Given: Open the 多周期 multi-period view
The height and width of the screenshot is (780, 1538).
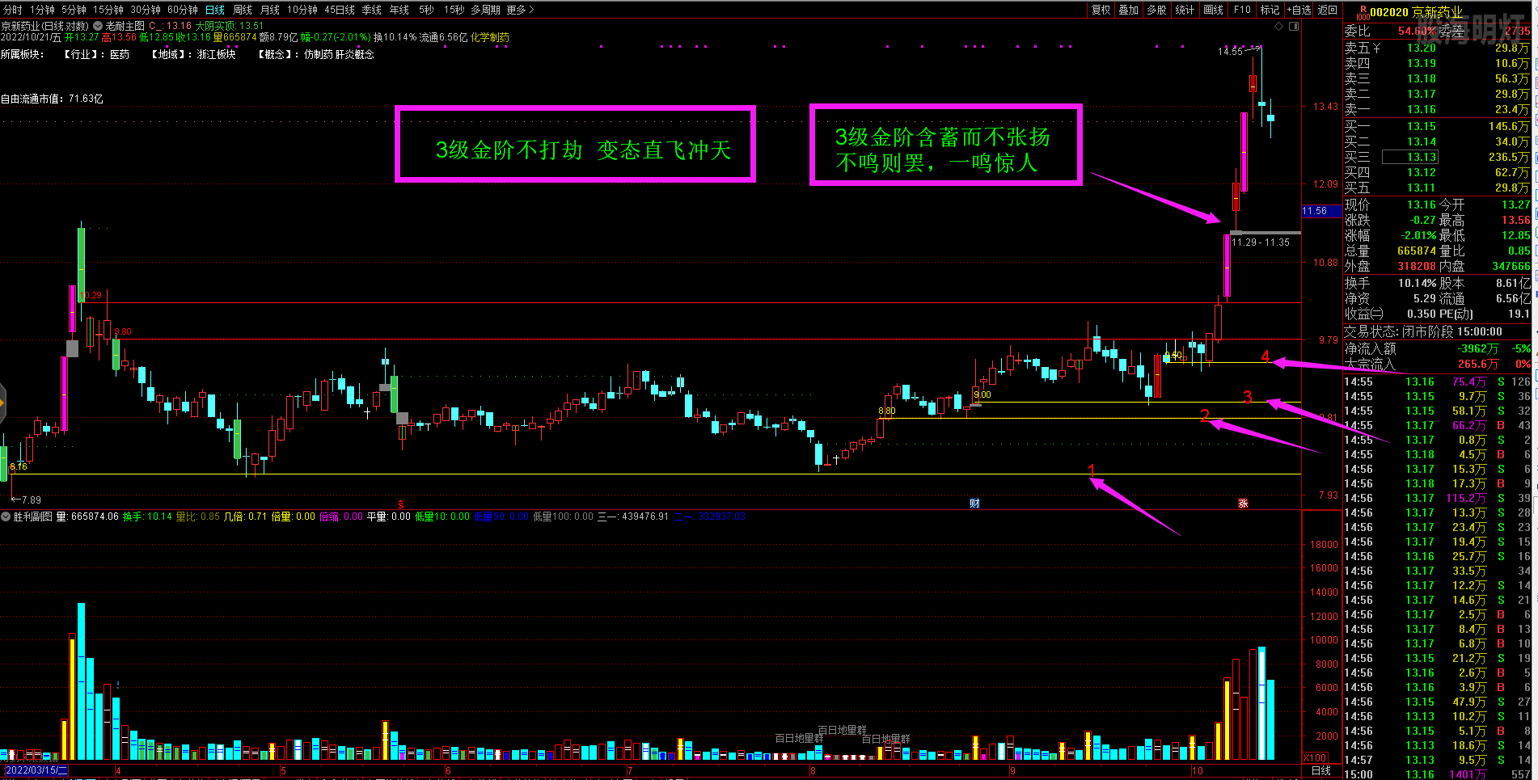Looking at the screenshot, I should tap(487, 10).
